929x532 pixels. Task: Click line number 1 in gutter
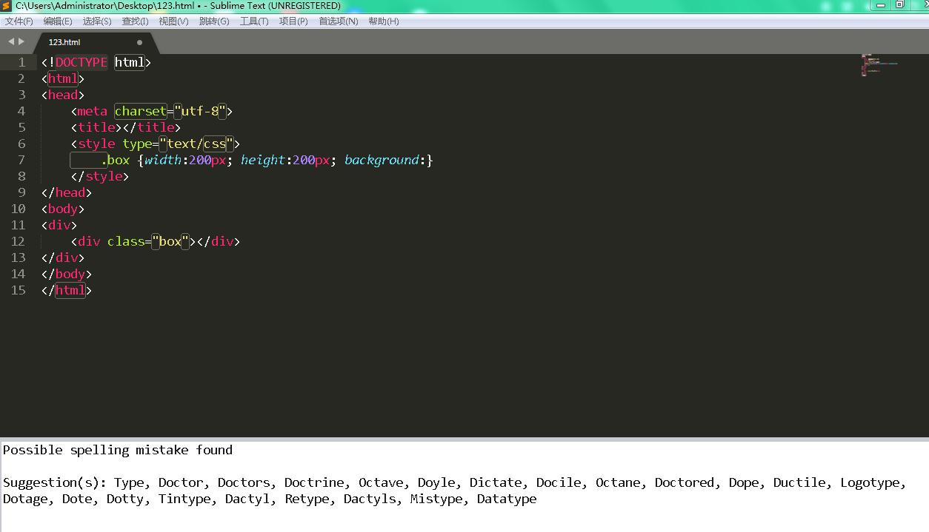click(21, 62)
